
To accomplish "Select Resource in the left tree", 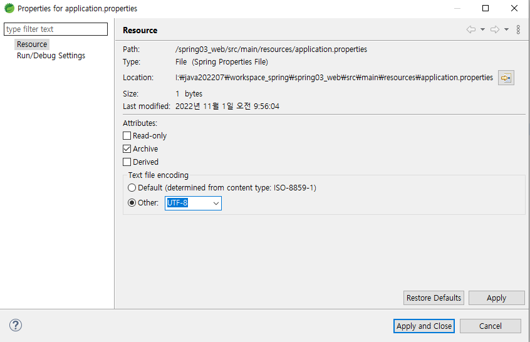I will pyautogui.click(x=32, y=44).
